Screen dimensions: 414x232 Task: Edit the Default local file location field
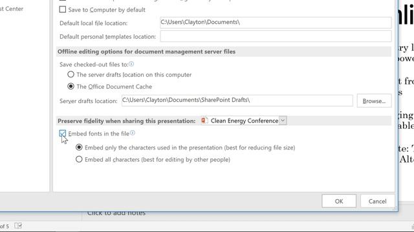click(276, 23)
